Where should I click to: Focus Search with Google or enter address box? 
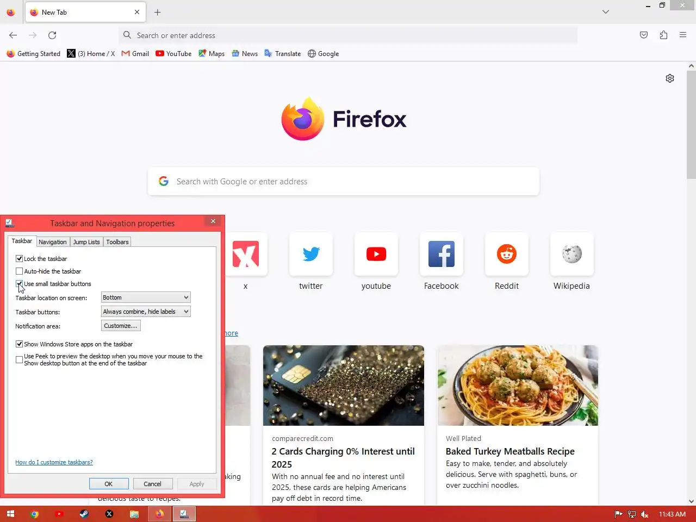(344, 182)
